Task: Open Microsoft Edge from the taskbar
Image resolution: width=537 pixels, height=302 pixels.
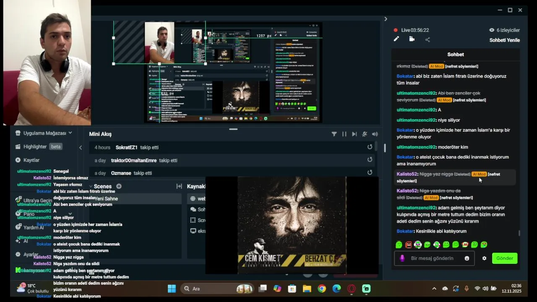Action: [x=336, y=289]
